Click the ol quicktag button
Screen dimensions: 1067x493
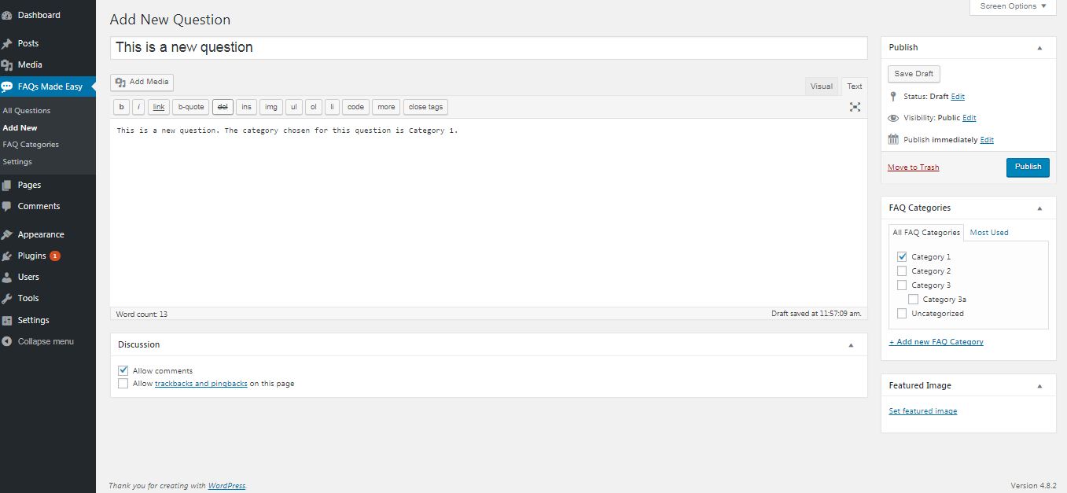313,107
